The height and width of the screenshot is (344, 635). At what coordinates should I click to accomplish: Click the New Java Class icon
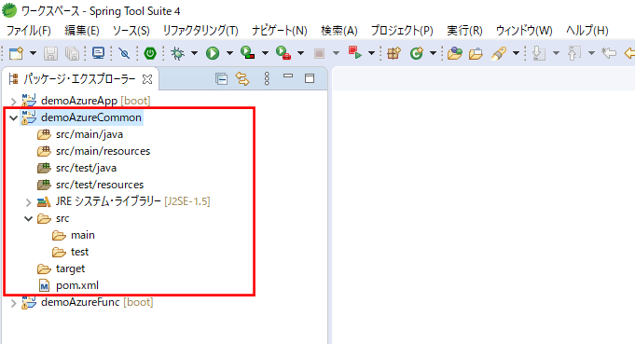[416, 53]
